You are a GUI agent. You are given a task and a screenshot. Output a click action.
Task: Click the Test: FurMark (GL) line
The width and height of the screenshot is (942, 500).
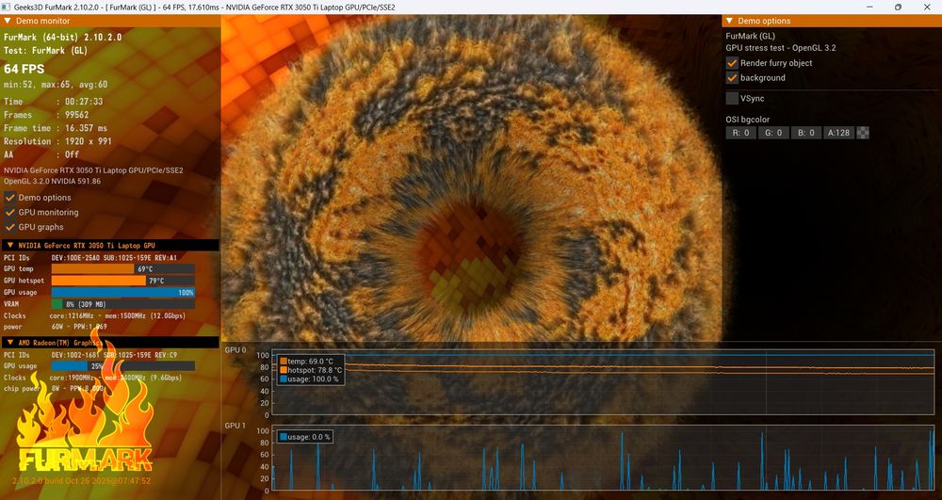[x=45, y=51]
